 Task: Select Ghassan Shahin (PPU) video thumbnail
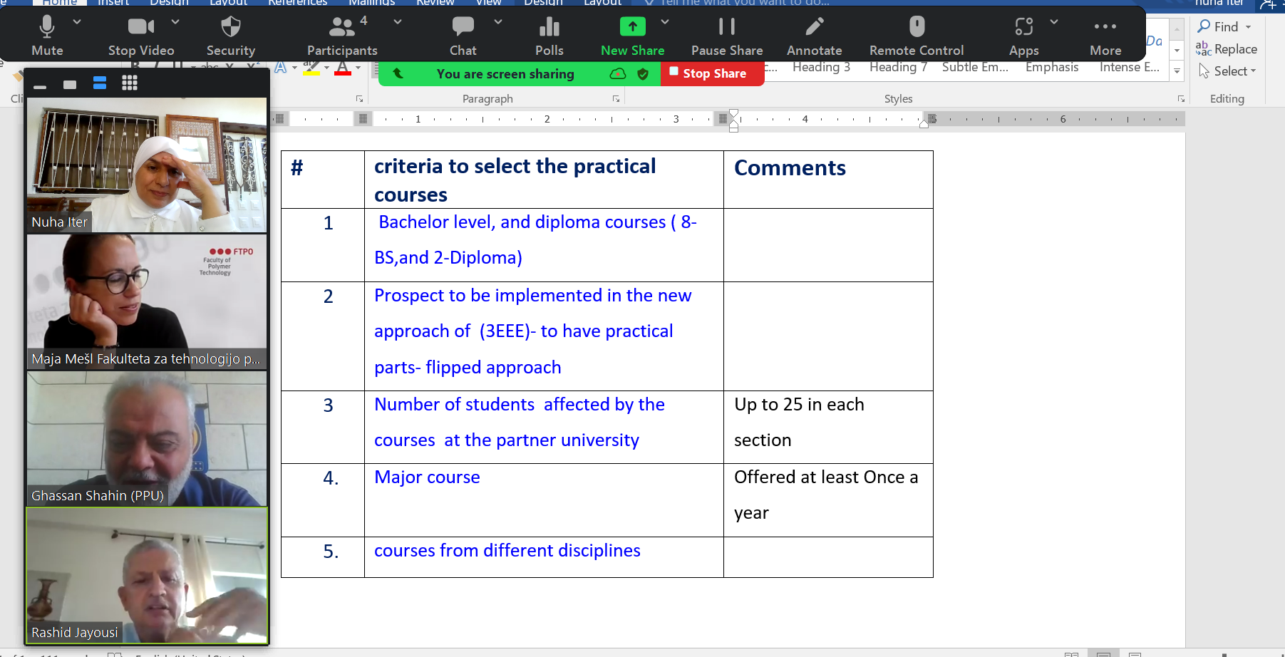coord(147,438)
